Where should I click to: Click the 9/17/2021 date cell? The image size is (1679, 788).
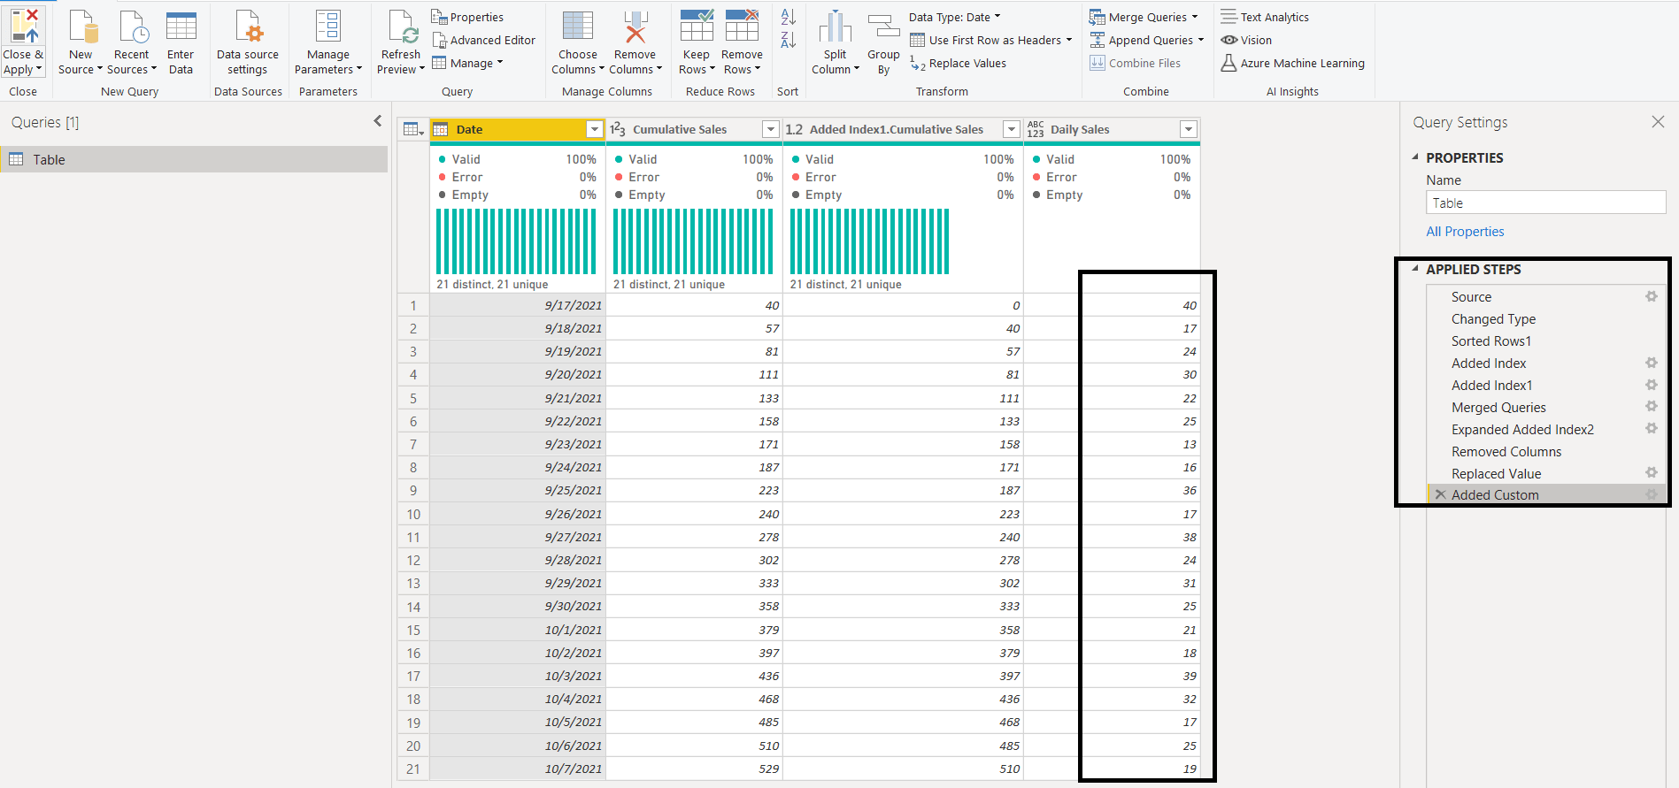(x=518, y=305)
